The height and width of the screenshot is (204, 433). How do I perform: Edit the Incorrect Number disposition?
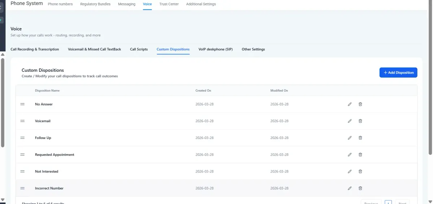(350, 188)
